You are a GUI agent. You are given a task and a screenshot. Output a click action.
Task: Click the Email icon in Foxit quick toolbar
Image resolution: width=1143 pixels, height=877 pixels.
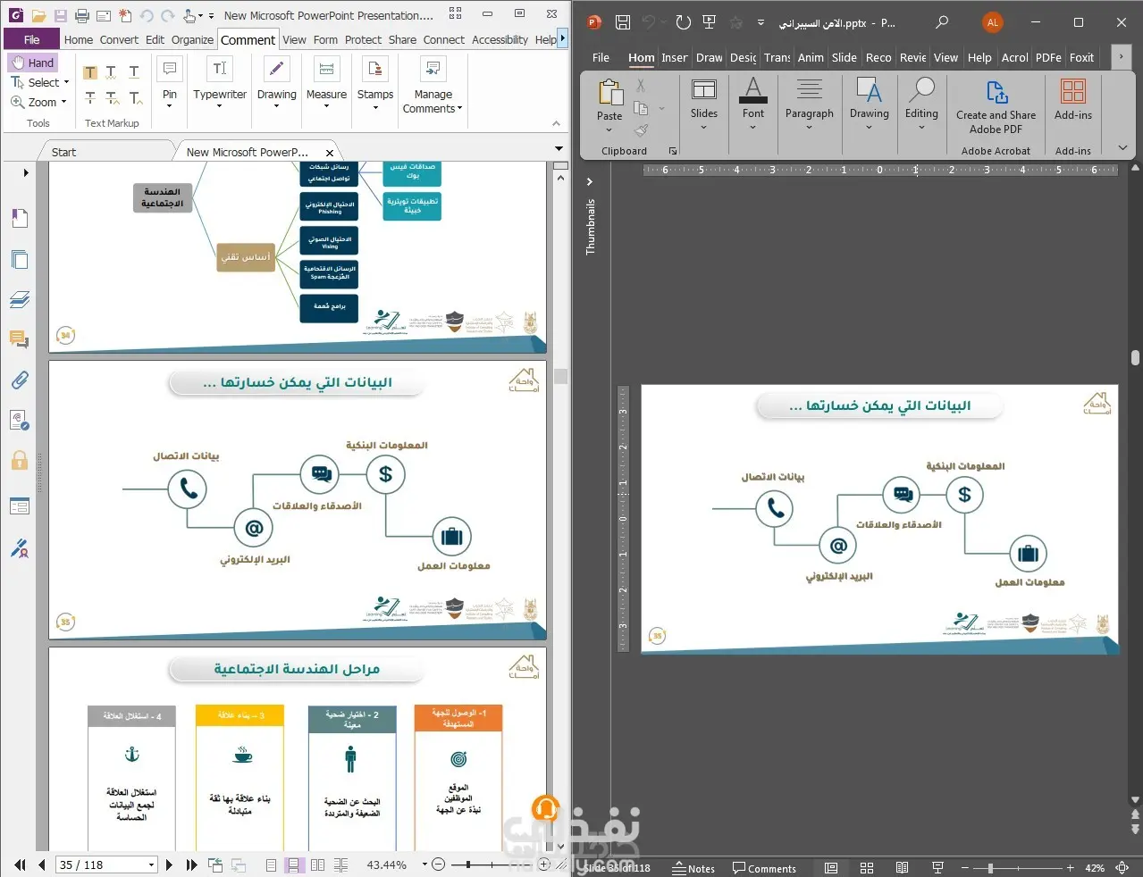tap(104, 15)
